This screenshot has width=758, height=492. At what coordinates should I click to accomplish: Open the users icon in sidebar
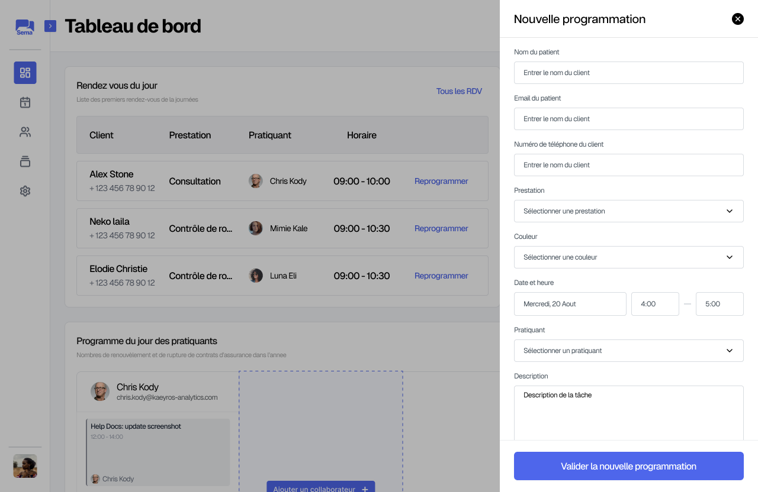(x=25, y=132)
